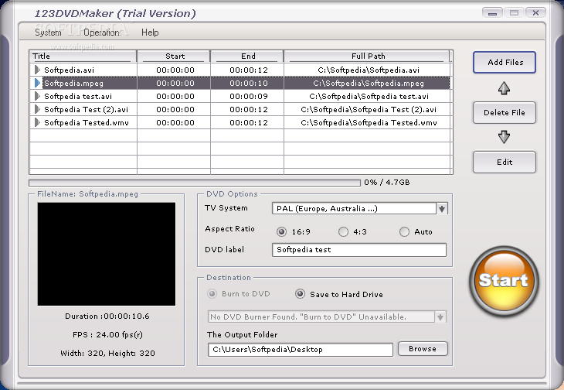The image size is (564, 390).
Task: Close the 123DVDMaker window
Action: [x=535, y=13]
